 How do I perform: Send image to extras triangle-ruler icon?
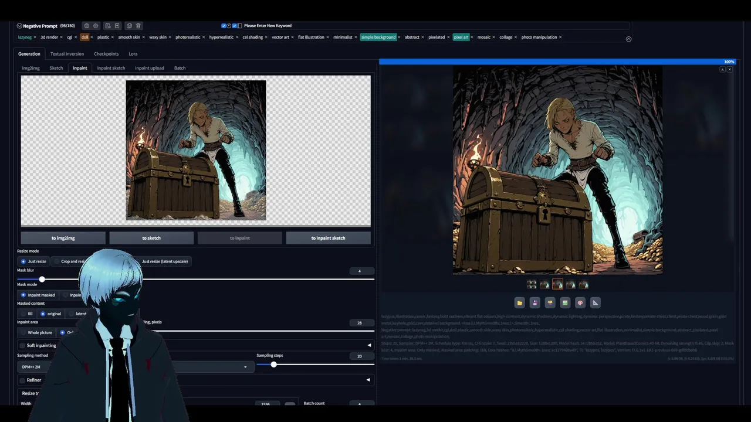pos(596,302)
